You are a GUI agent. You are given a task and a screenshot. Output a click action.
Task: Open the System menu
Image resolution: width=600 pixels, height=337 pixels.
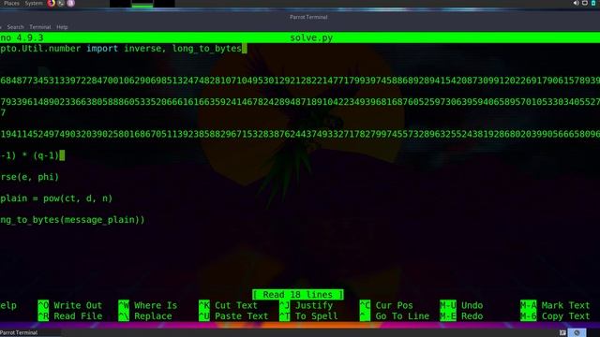click(34, 4)
